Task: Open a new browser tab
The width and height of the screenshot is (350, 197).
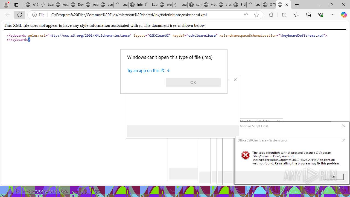Action: 297,5
